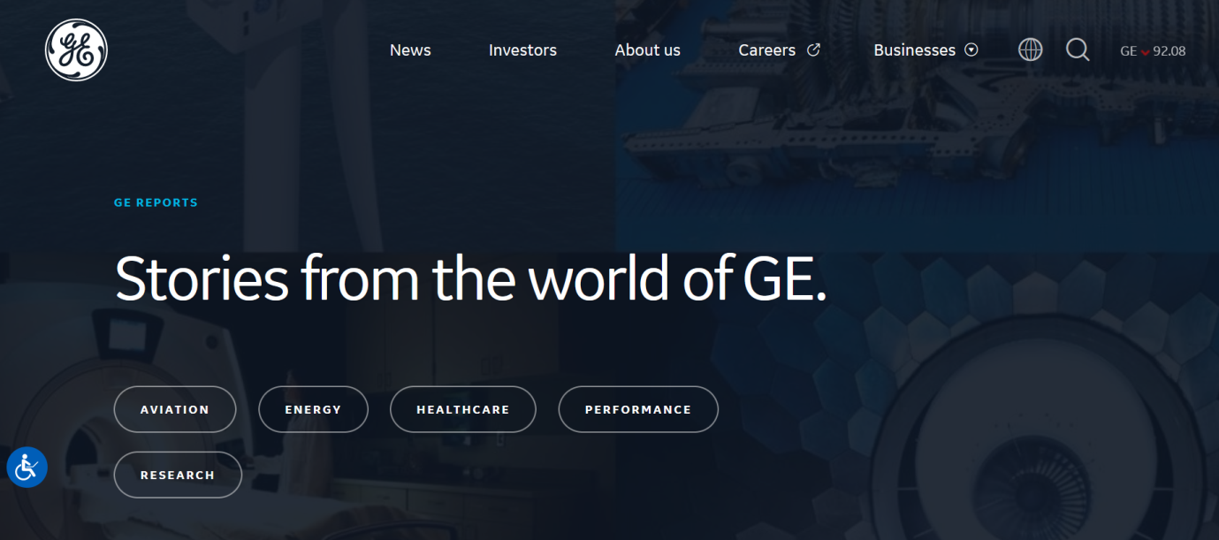Visit the Careers link

[x=766, y=50]
